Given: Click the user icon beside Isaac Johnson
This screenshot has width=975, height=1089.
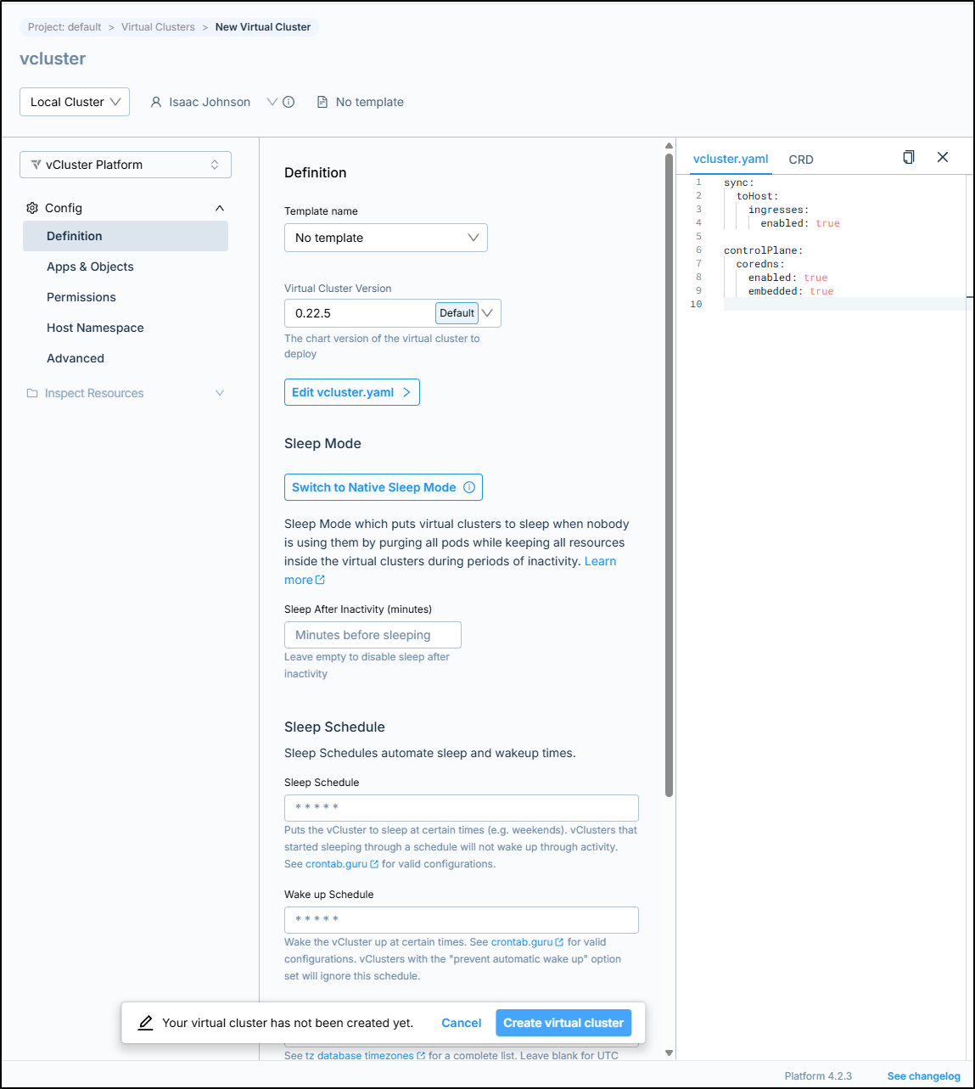Looking at the screenshot, I should click(x=156, y=102).
